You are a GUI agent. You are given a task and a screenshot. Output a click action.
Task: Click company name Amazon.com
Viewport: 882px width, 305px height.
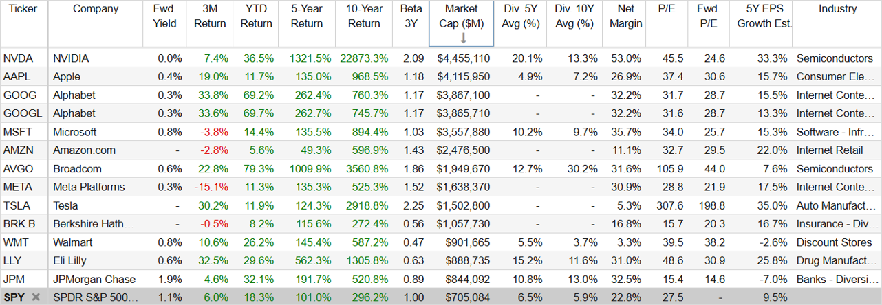[x=83, y=150]
